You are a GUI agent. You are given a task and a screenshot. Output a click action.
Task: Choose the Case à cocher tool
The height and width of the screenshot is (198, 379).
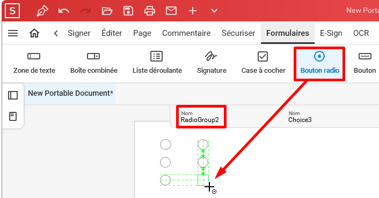point(263,63)
